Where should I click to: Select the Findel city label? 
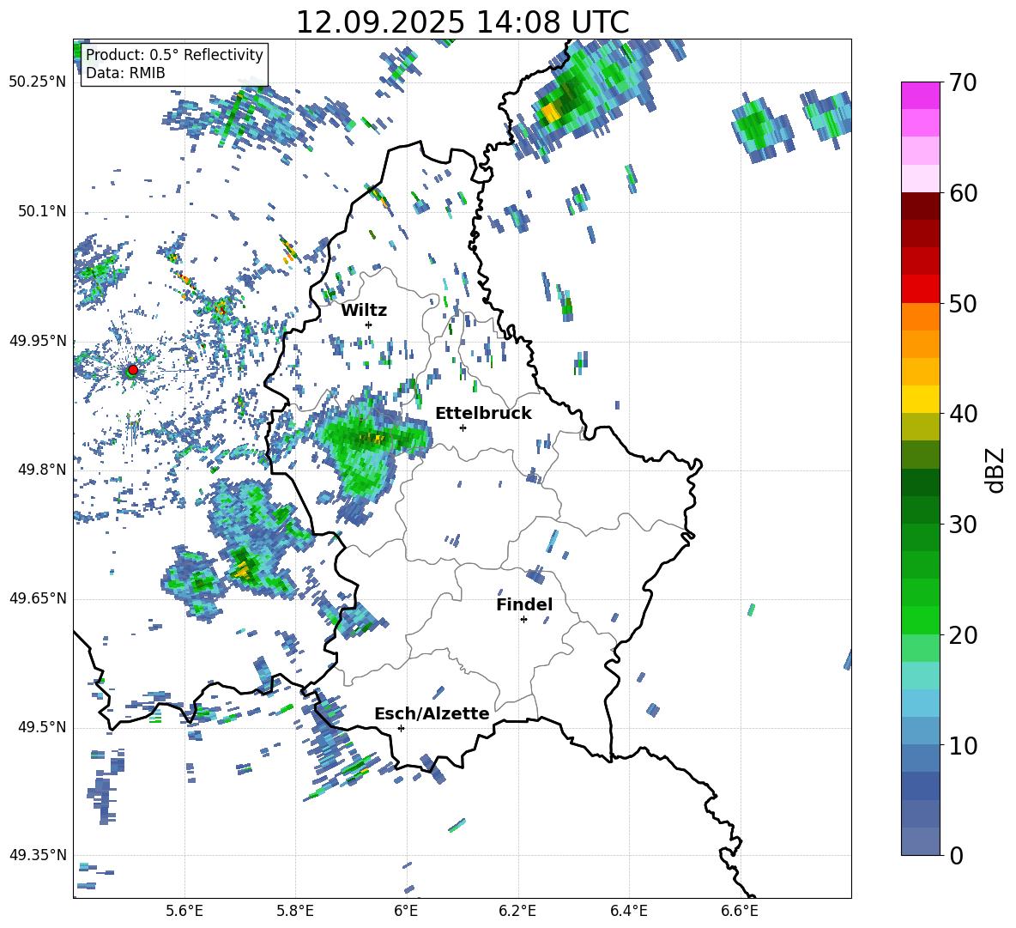point(524,604)
